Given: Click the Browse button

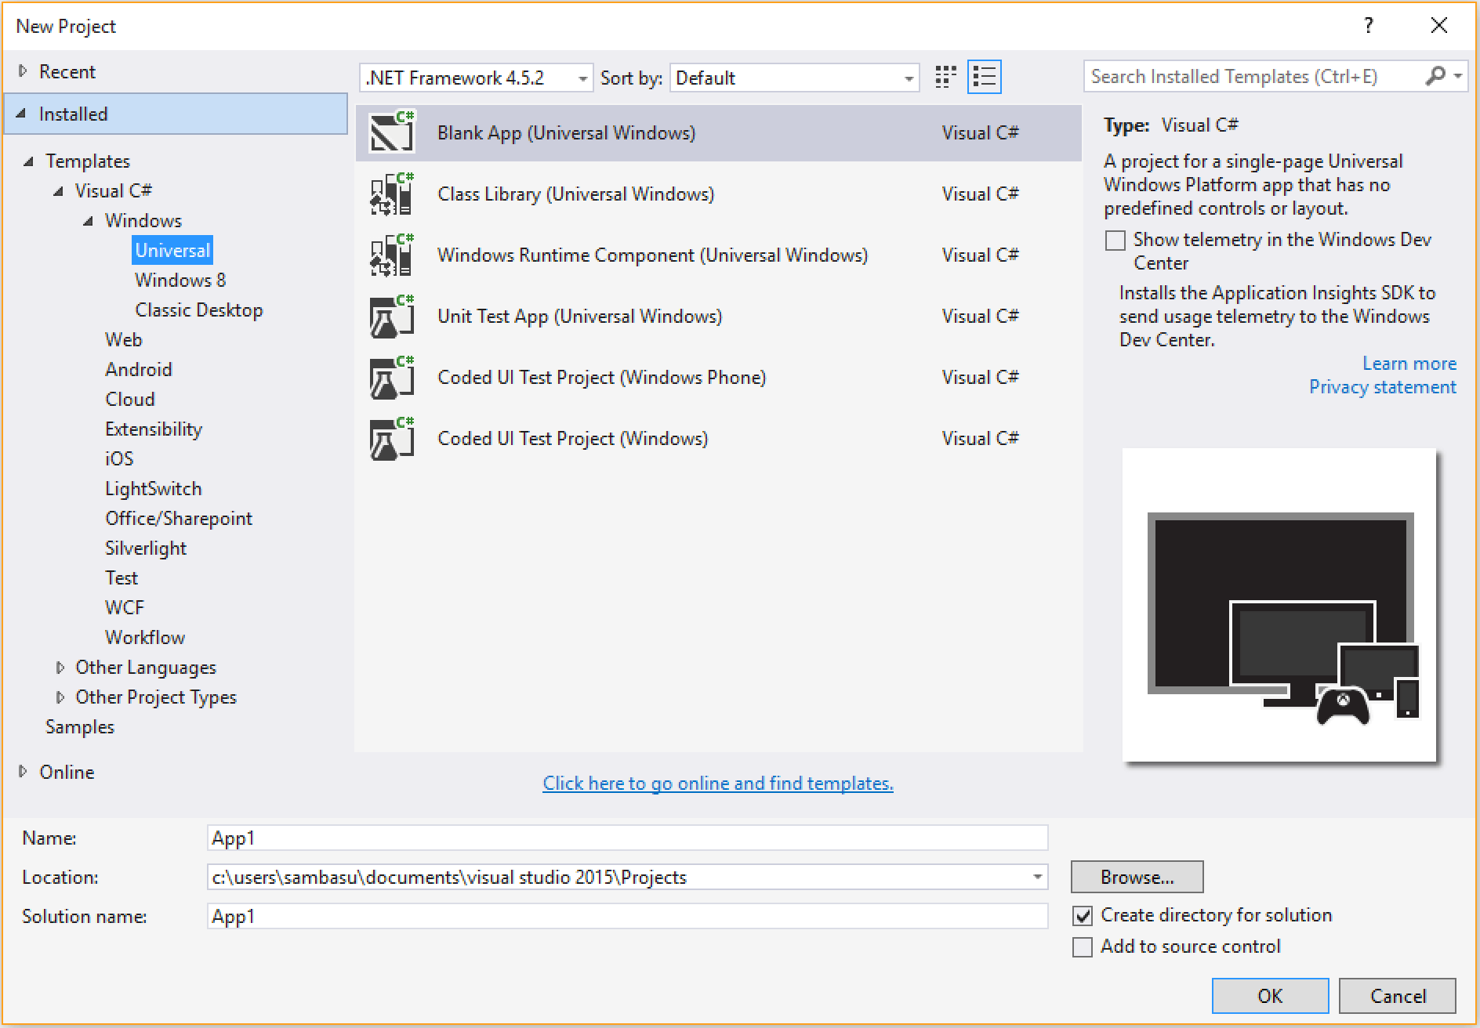Looking at the screenshot, I should [1137, 877].
